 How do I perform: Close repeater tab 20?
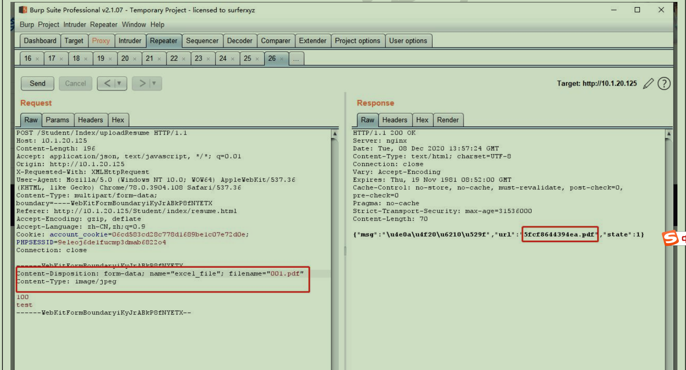(135, 59)
